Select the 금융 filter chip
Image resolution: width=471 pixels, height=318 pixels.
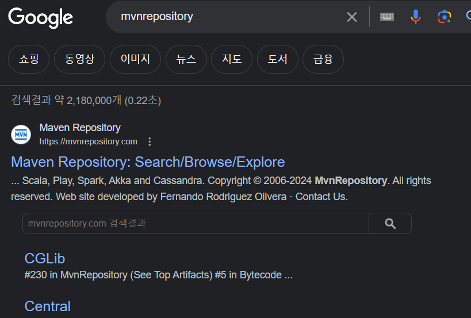(x=323, y=59)
